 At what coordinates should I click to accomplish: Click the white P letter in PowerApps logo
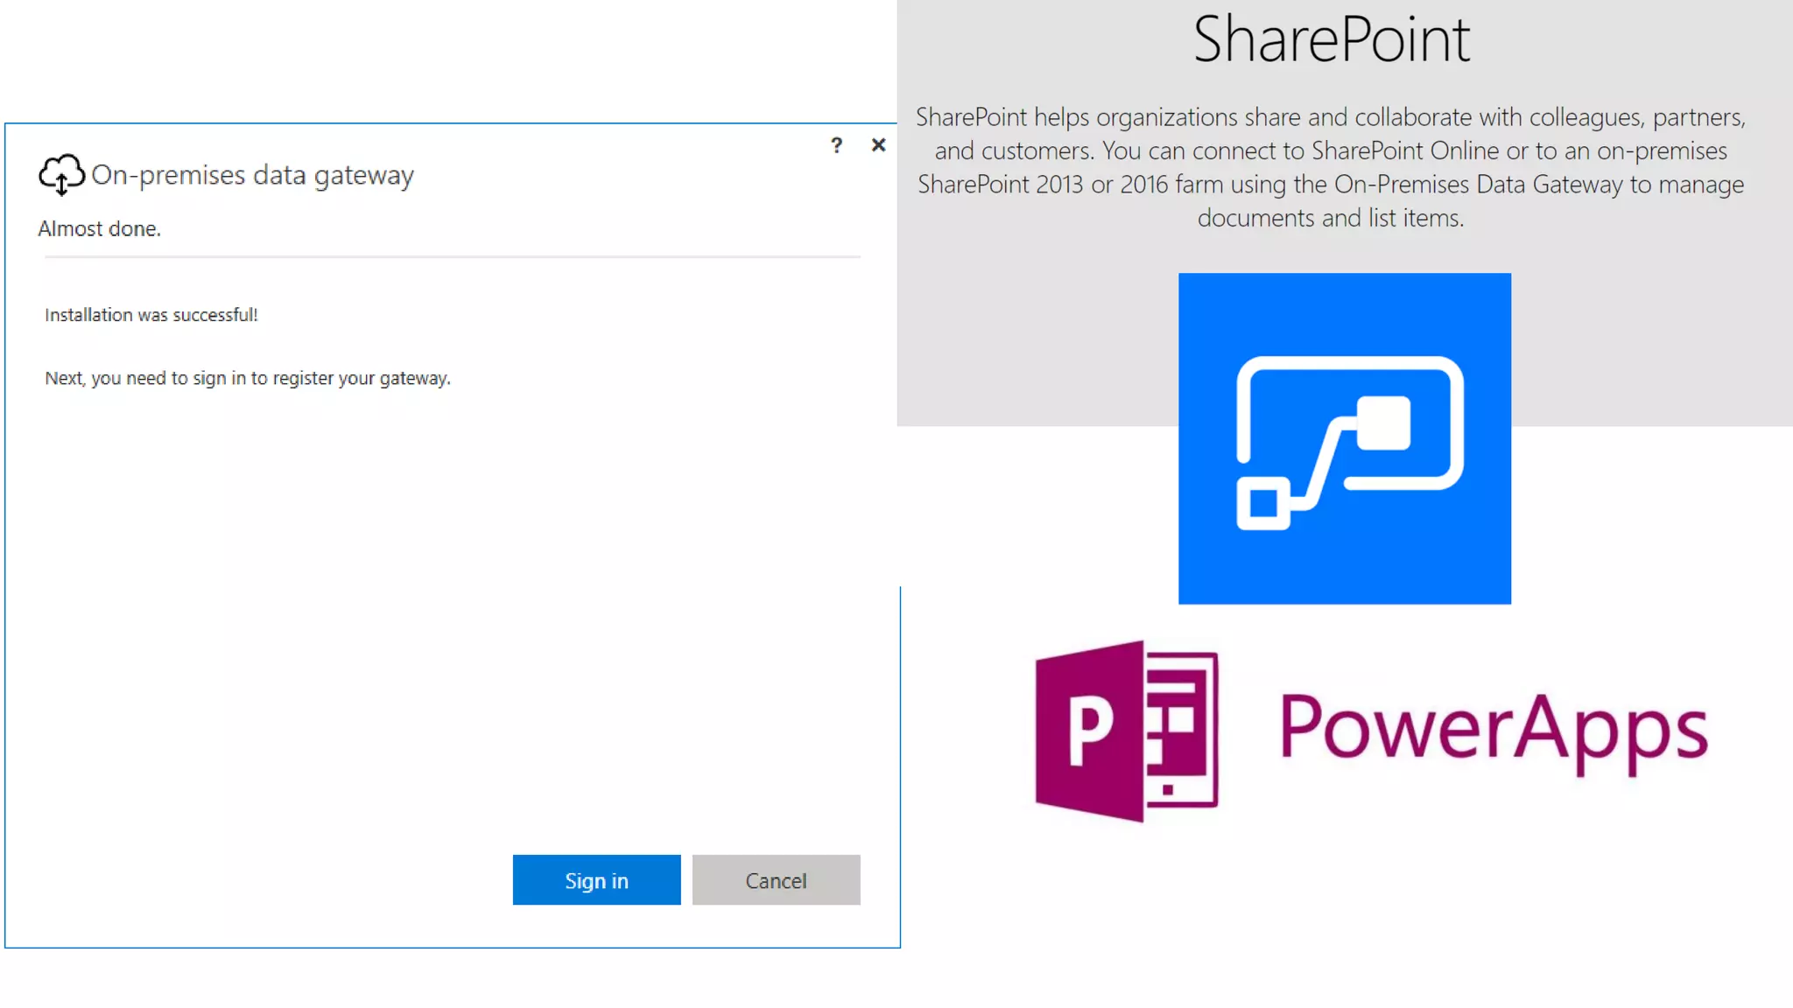tap(1090, 731)
